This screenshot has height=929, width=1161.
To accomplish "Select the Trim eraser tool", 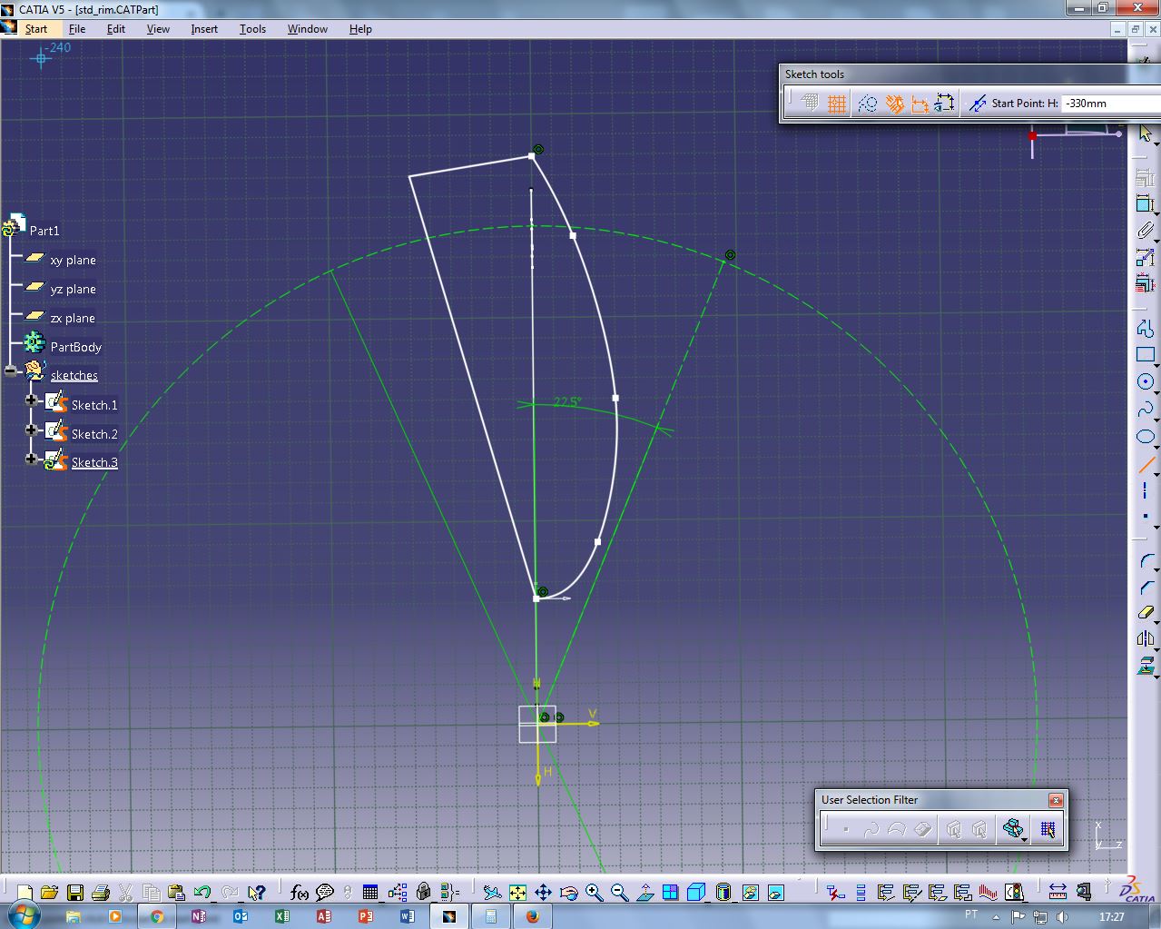I will coord(1145,613).
